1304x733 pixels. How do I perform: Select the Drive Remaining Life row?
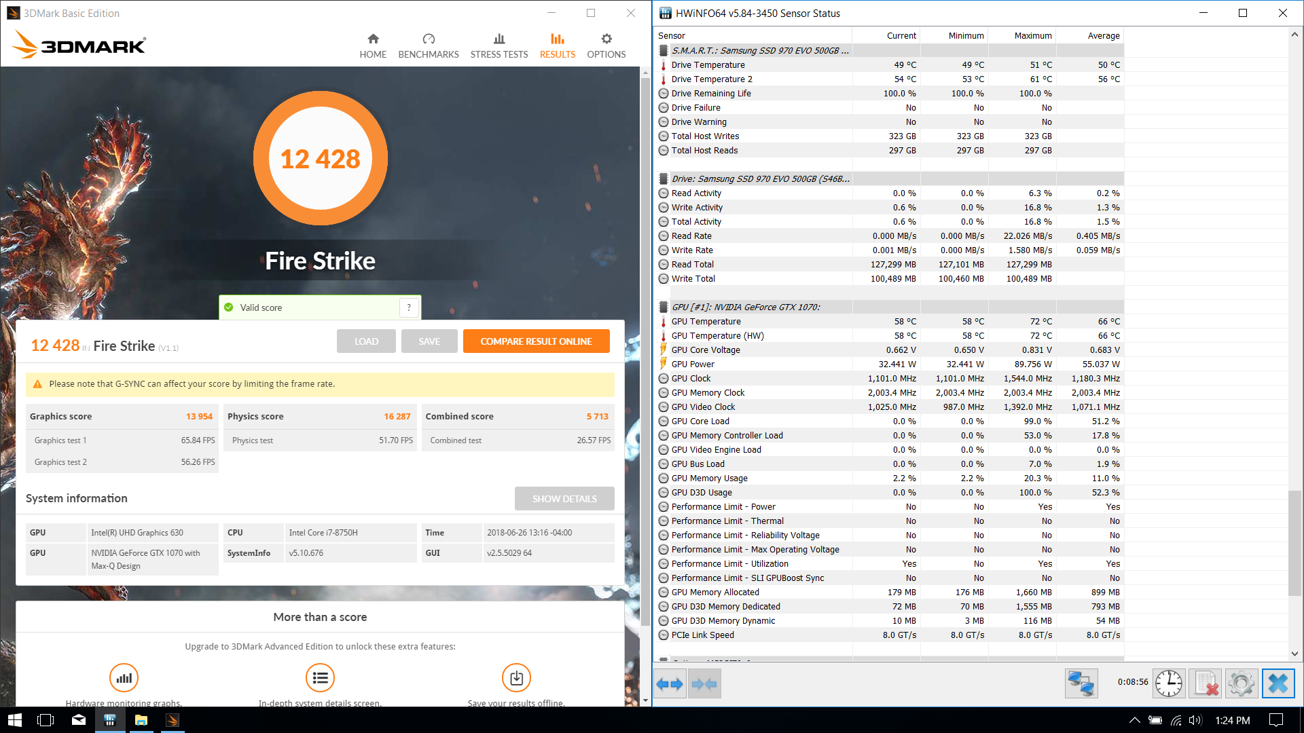(890, 94)
